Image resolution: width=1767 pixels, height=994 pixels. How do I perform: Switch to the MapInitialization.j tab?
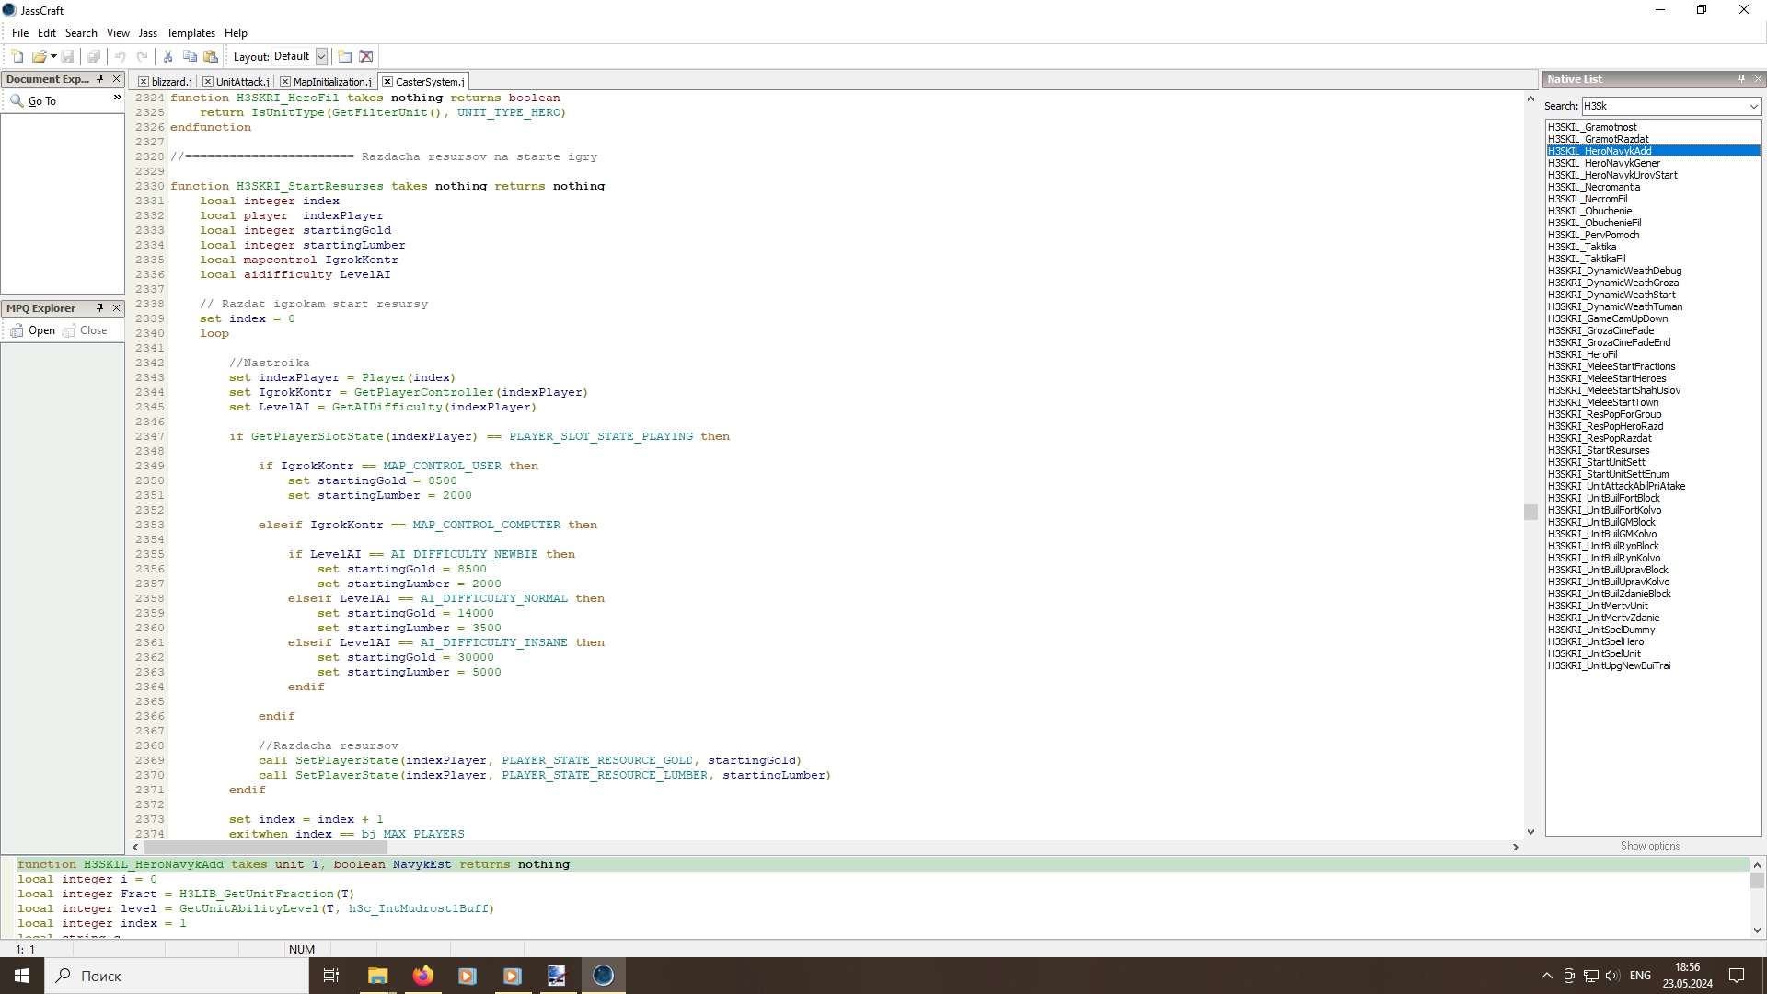(x=331, y=82)
